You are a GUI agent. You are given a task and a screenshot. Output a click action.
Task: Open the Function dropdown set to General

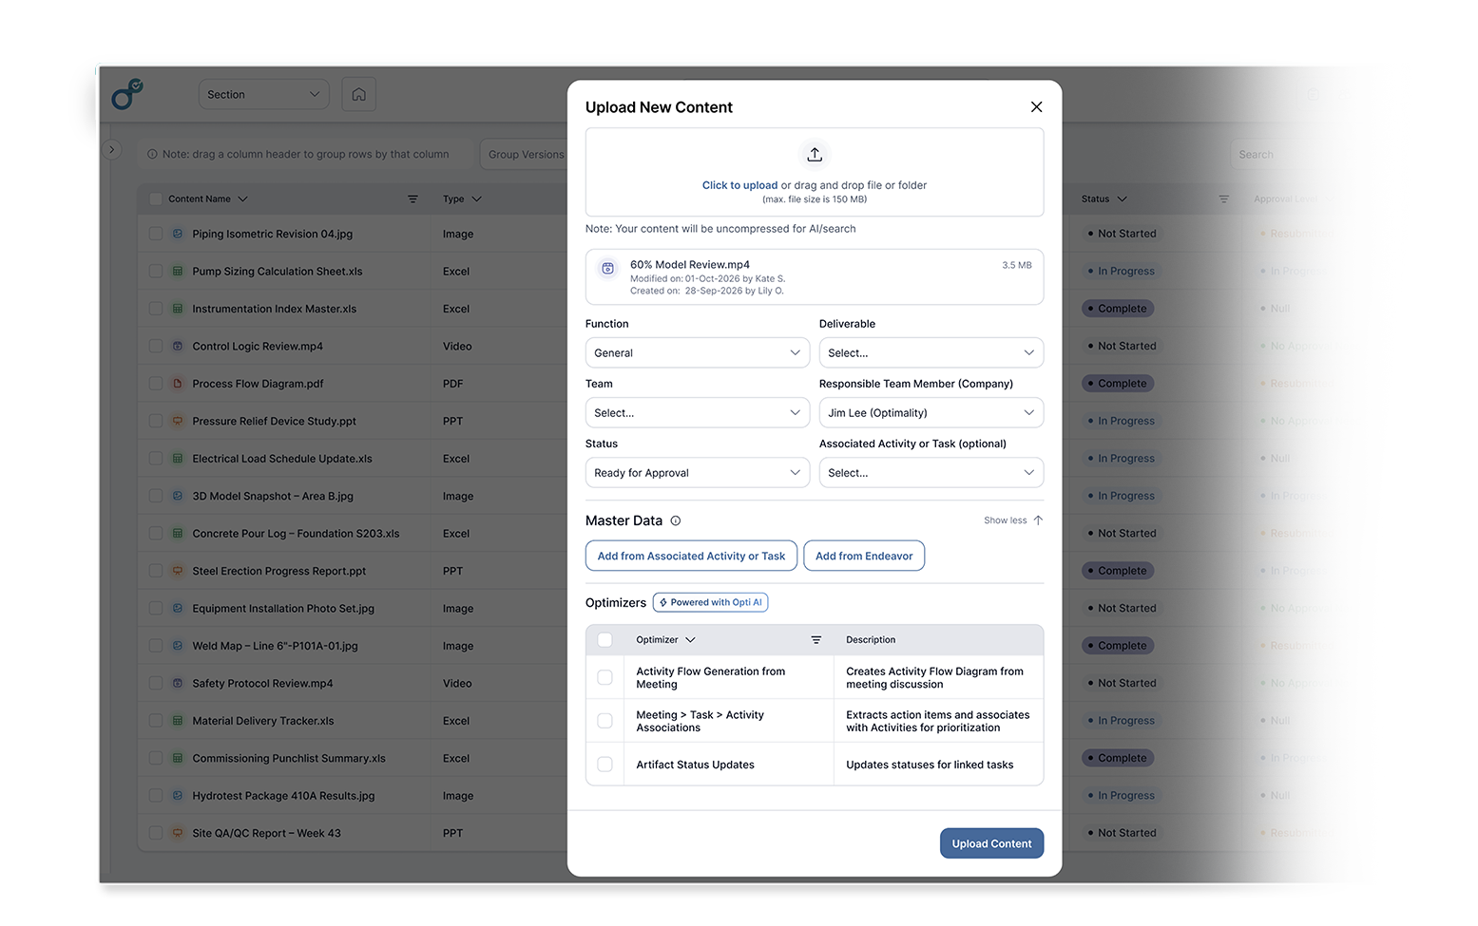click(x=698, y=353)
